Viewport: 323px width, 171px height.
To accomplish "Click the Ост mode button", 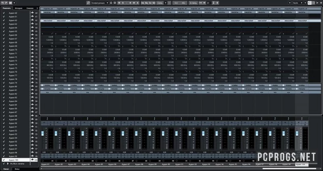I will tap(176, 3).
